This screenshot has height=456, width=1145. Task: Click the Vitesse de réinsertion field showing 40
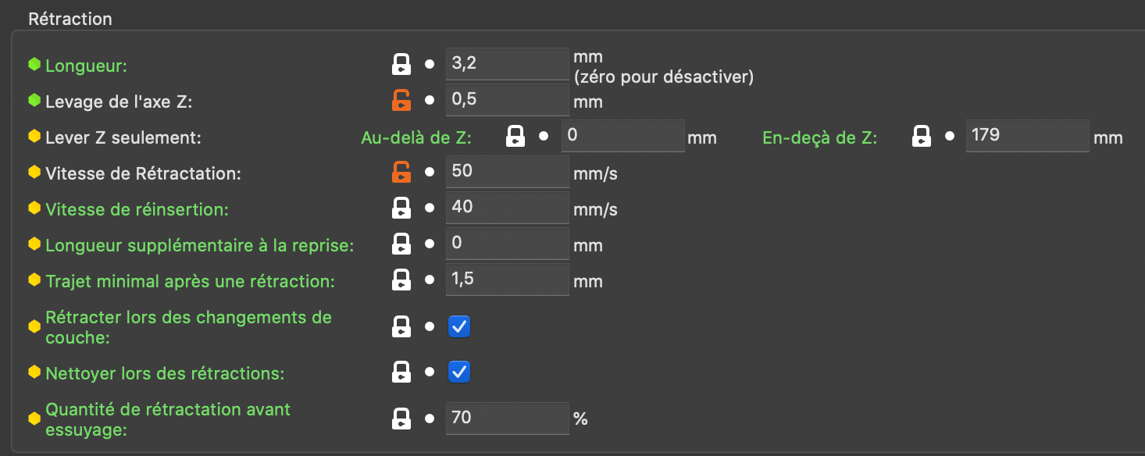coord(506,208)
